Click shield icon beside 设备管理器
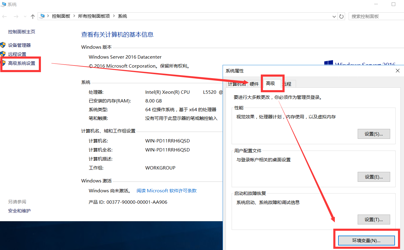 [x=3, y=45]
